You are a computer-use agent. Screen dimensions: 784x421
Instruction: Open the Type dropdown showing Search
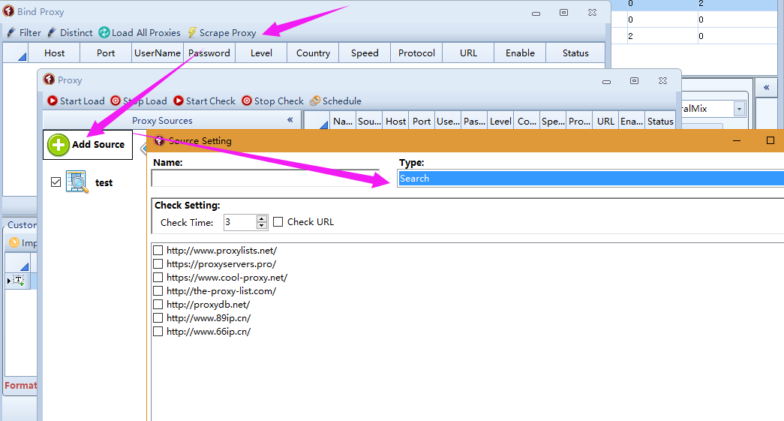tap(590, 179)
